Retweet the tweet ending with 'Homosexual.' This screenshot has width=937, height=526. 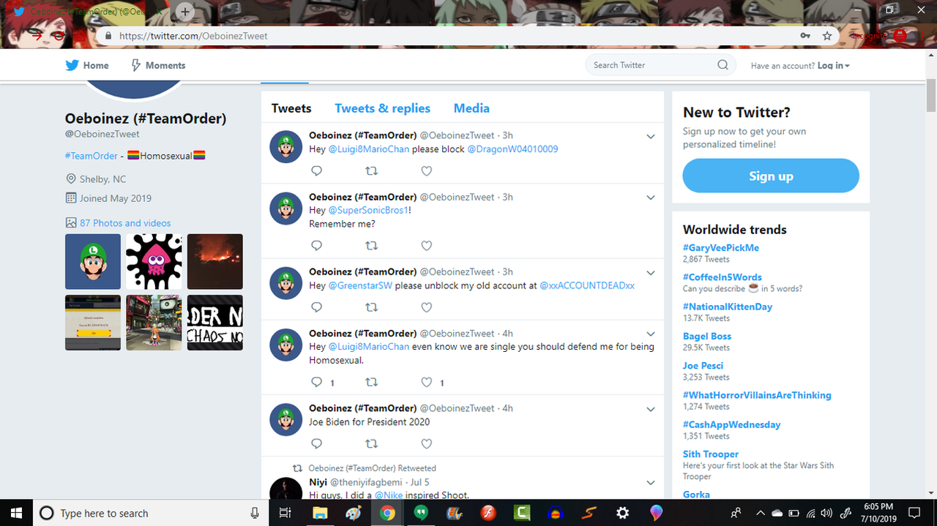(371, 382)
